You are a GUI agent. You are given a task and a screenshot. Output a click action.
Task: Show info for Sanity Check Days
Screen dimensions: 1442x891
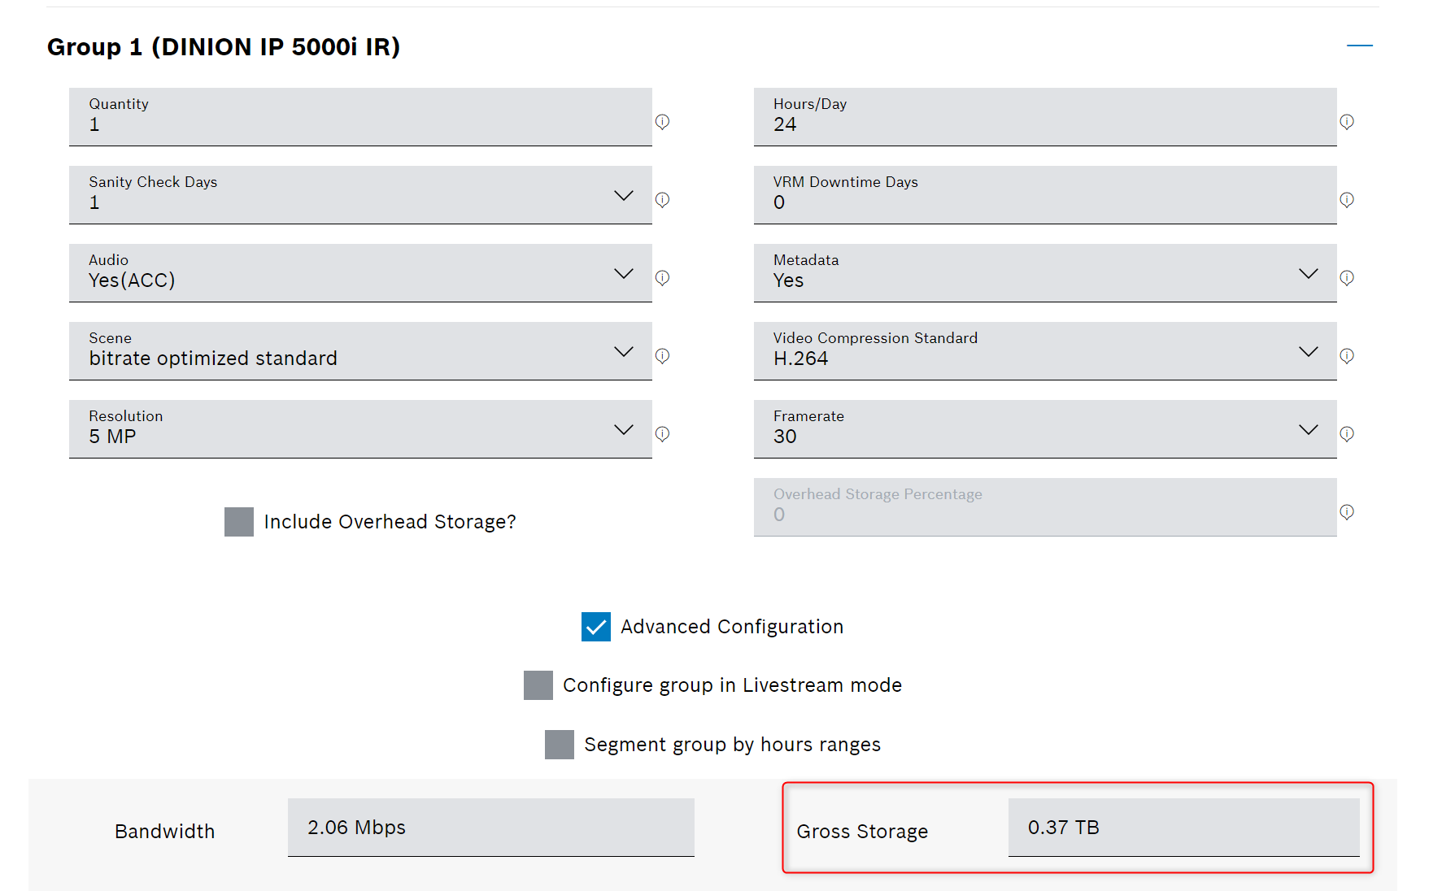click(x=663, y=200)
